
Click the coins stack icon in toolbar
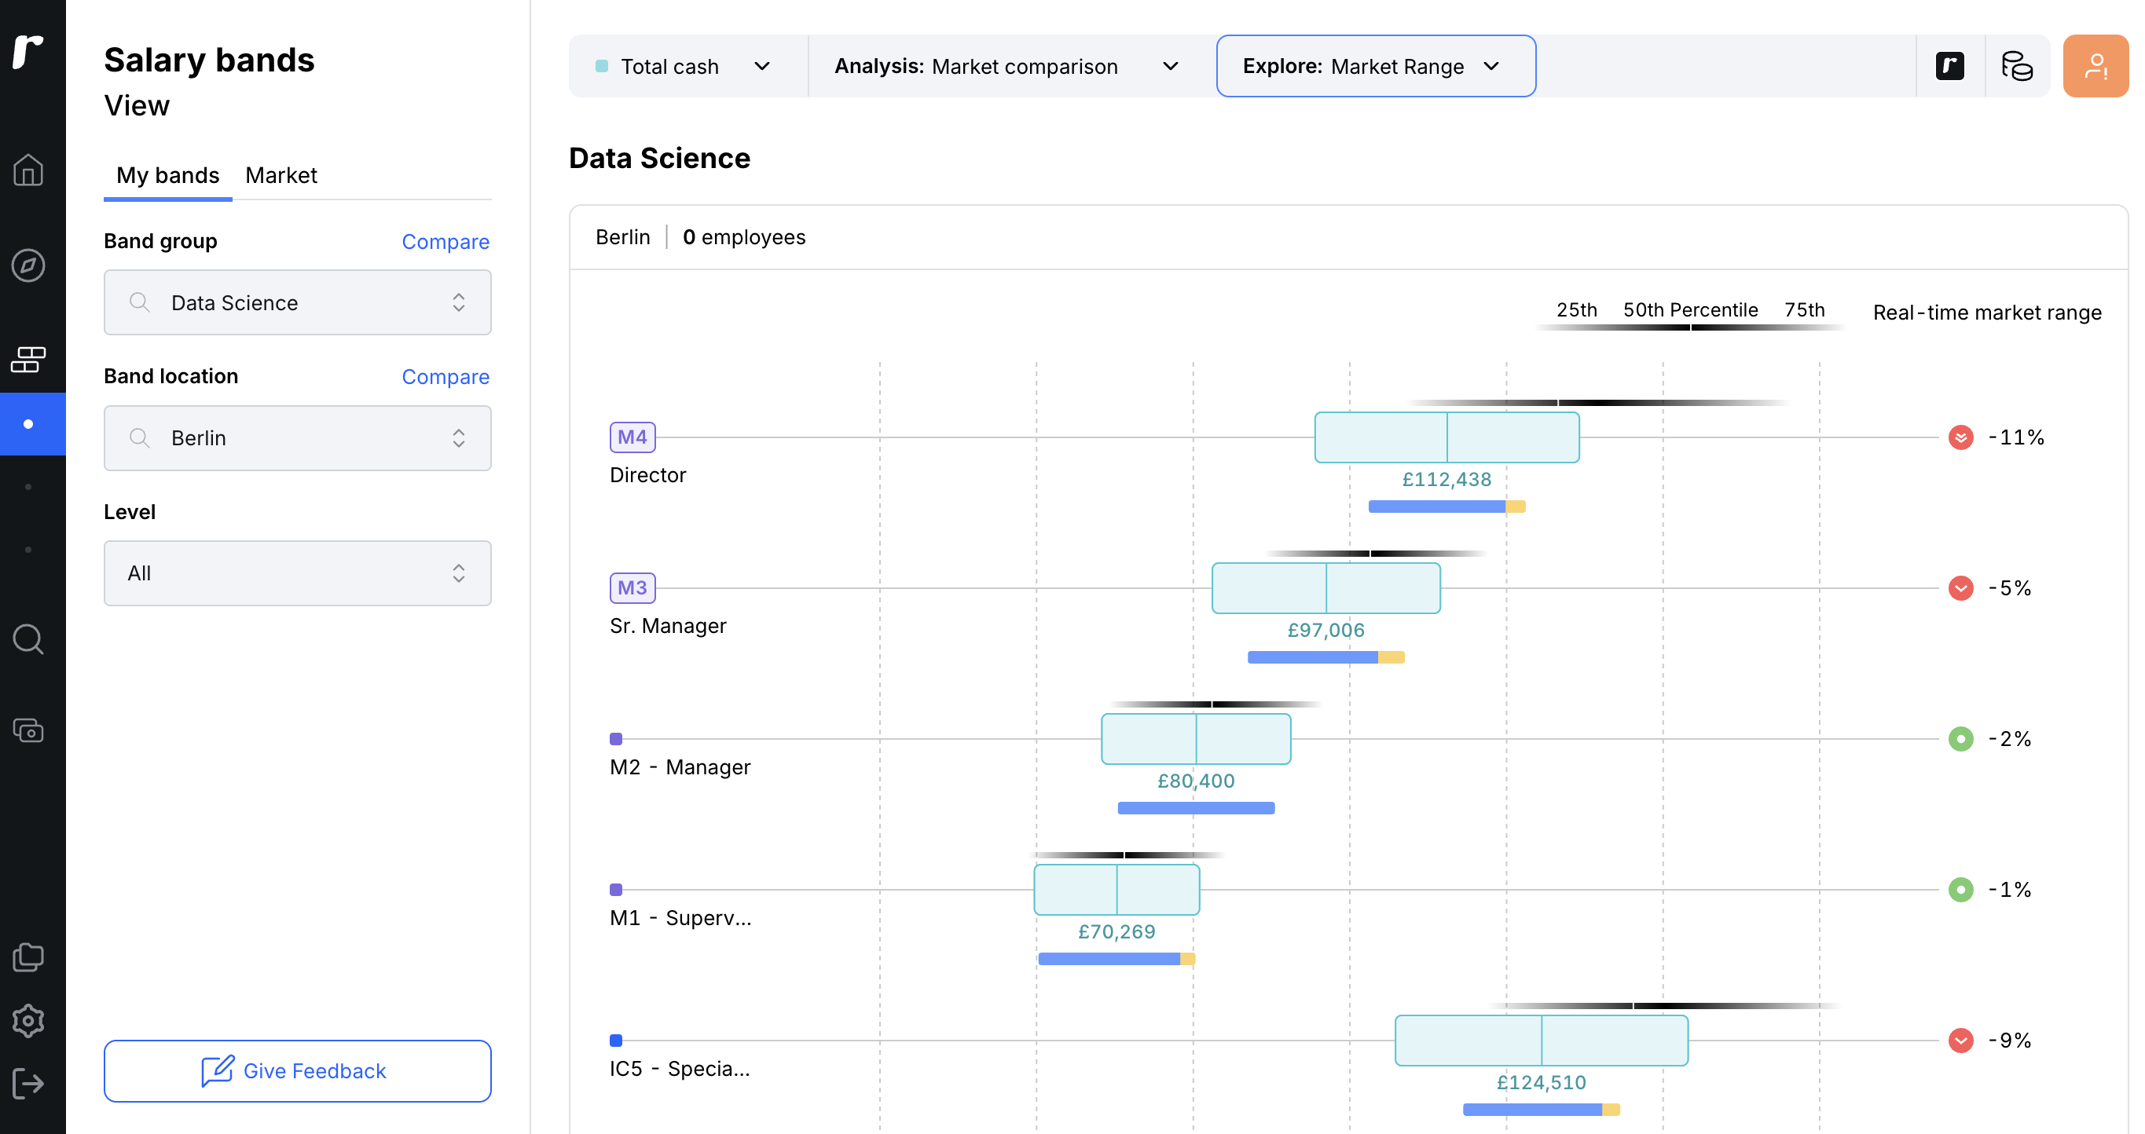click(2017, 66)
